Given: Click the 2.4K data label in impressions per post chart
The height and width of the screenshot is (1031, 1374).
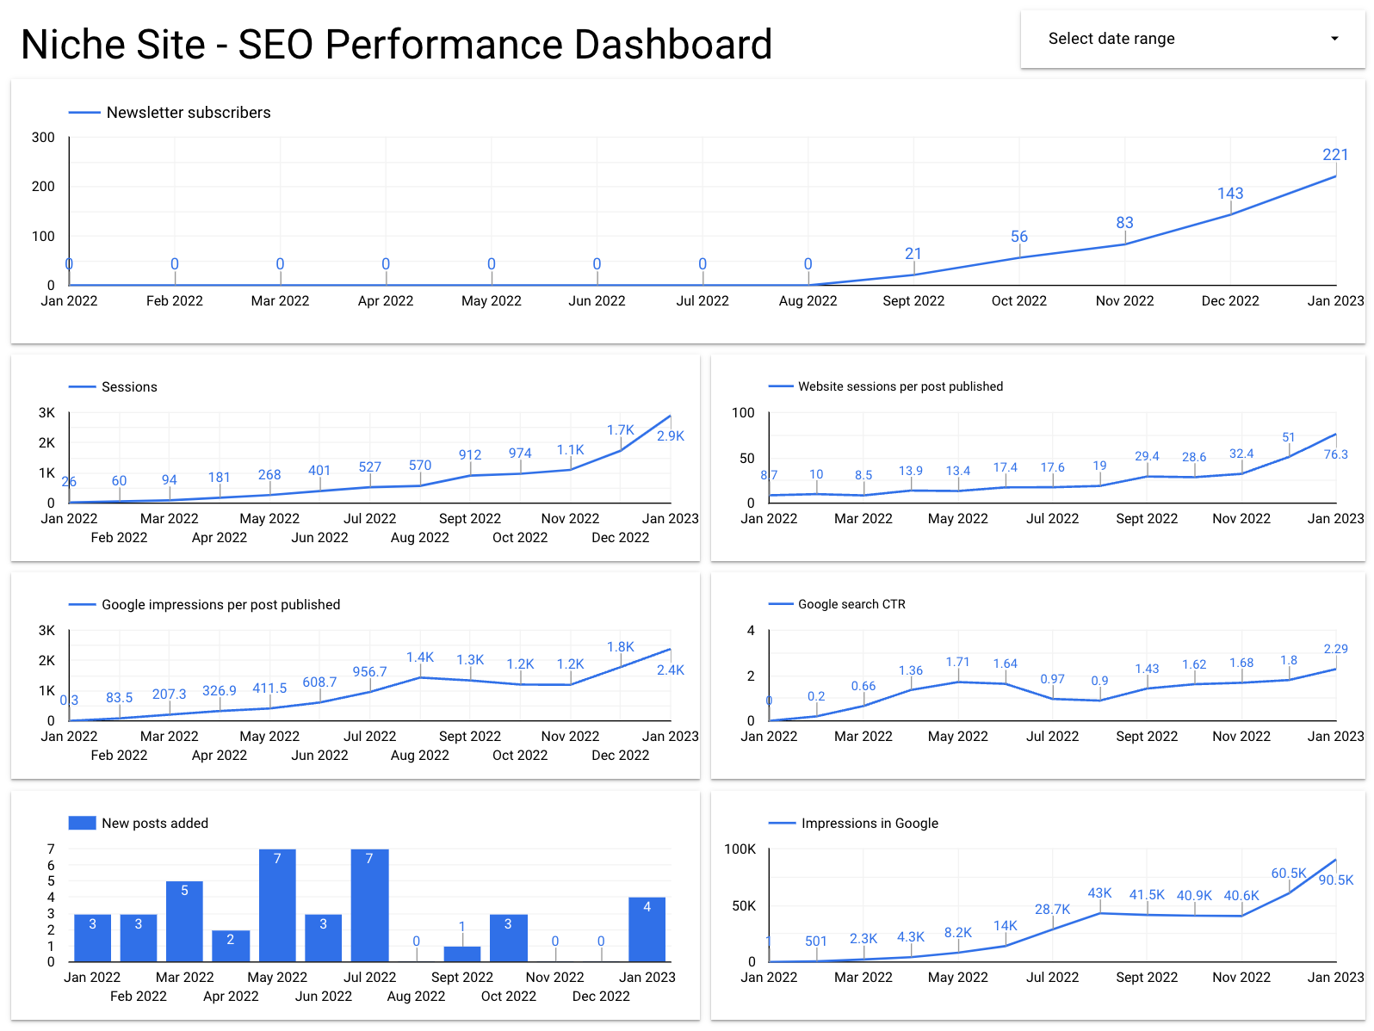Looking at the screenshot, I should point(671,670).
